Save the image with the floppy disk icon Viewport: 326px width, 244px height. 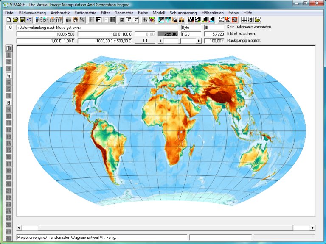22,20
